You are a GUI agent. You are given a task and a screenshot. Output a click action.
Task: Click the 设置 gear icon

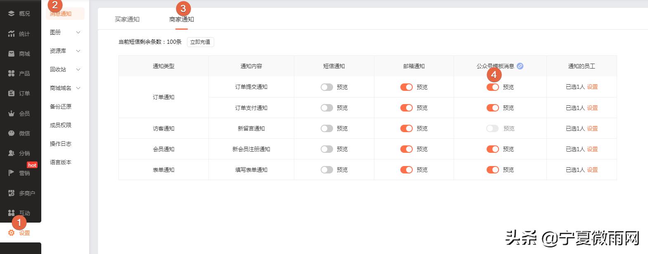(12, 233)
